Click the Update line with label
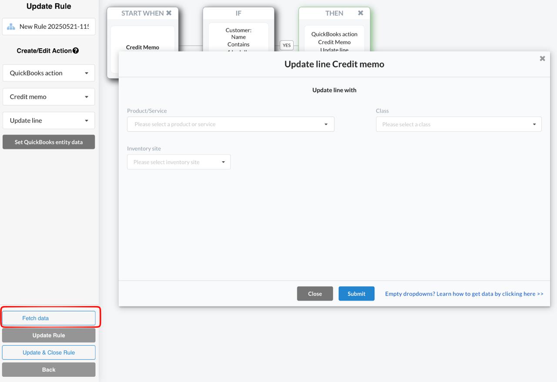This screenshot has height=382, width=557. pos(334,90)
